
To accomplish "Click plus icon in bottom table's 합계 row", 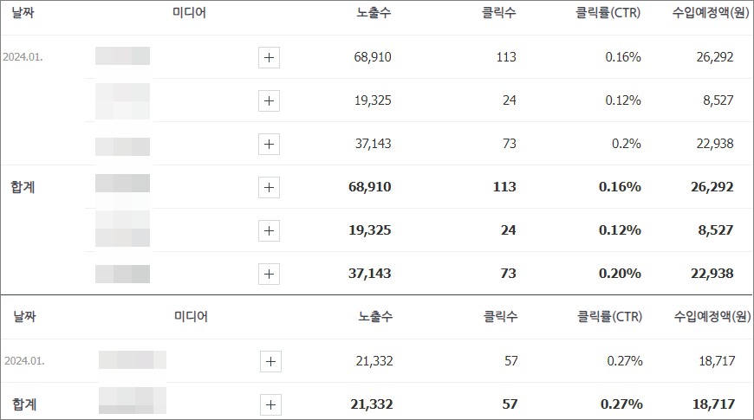I will pos(270,404).
